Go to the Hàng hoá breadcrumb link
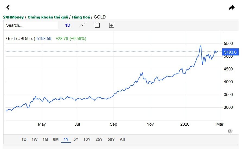The width and height of the screenshot is (242, 149). (x=81, y=17)
